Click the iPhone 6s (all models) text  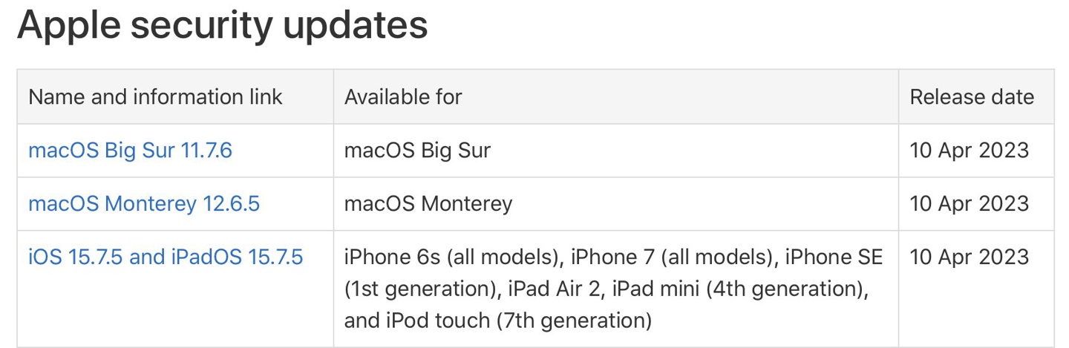click(454, 257)
